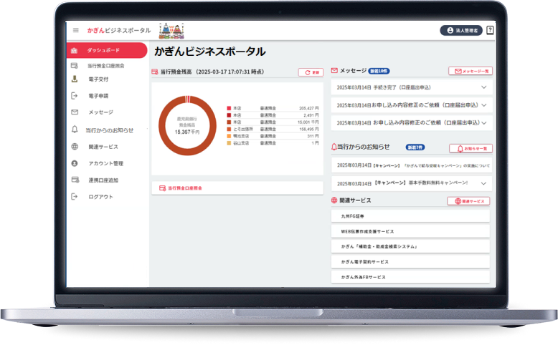Click the アカウント管理 person icon
The height and width of the screenshot is (345, 558).
pyautogui.click(x=74, y=163)
